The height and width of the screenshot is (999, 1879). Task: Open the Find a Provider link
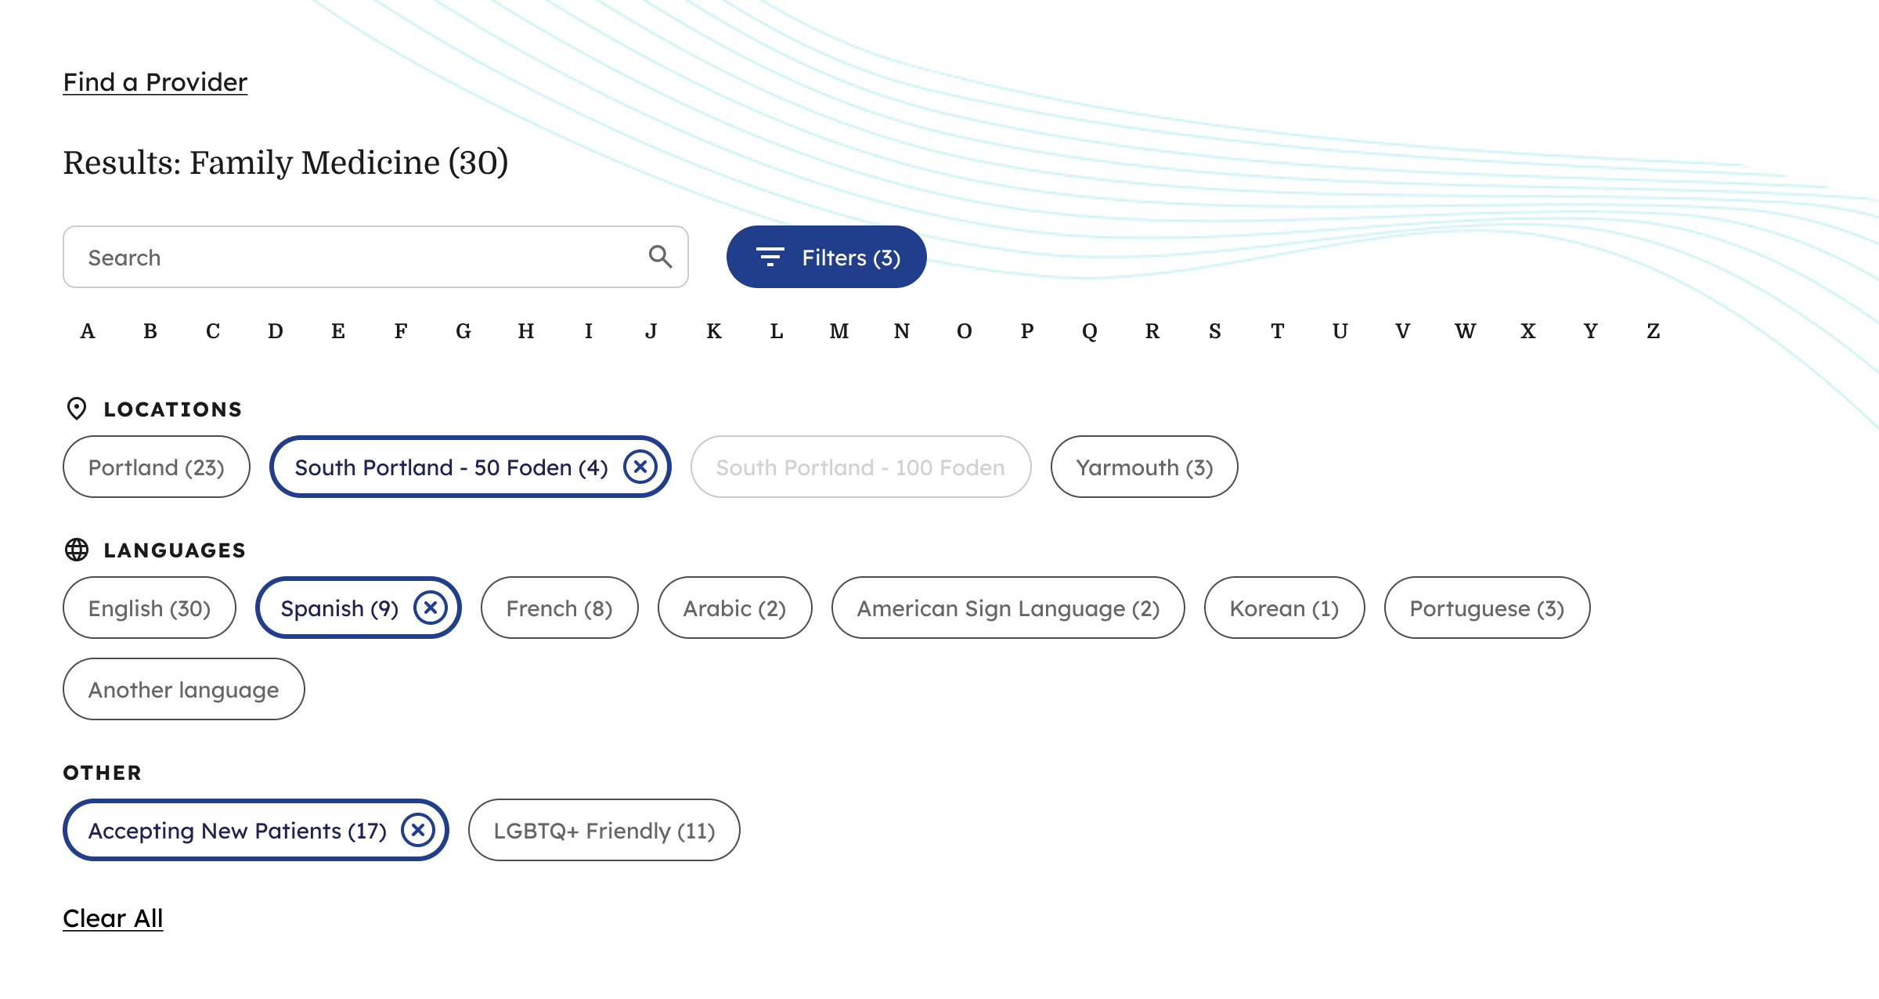click(x=155, y=82)
